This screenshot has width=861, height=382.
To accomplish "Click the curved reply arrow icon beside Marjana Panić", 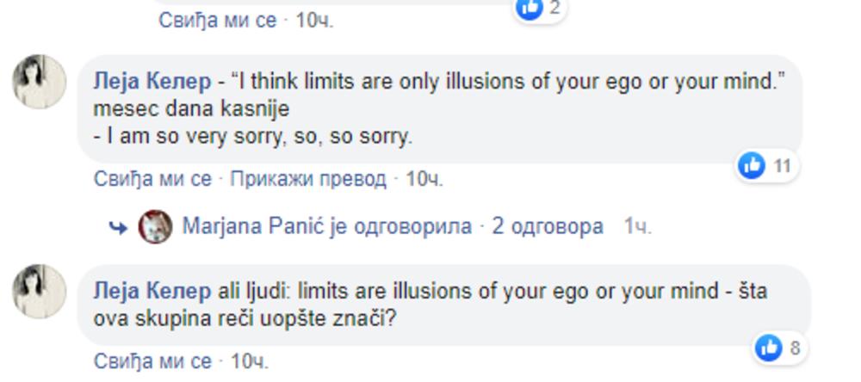I will 118,227.
